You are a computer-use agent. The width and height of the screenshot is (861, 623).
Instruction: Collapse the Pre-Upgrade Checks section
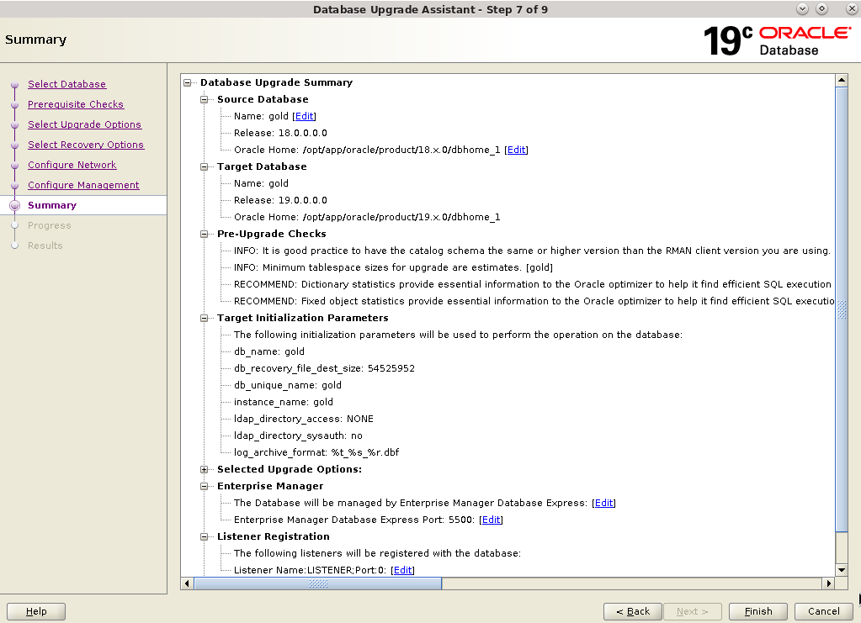tap(204, 234)
